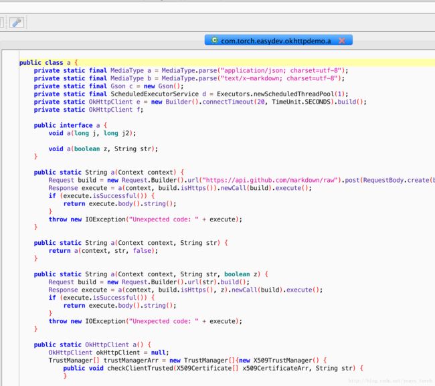Click the 'public interface a {' line
Viewport: 435px width, 386px height.
click(70, 125)
